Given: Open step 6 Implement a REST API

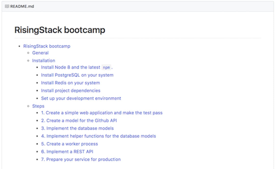Looking at the screenshot, I should pos(67,151).
